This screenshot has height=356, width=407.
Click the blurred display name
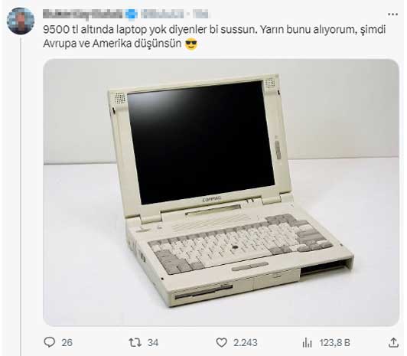tap(83, 14)
